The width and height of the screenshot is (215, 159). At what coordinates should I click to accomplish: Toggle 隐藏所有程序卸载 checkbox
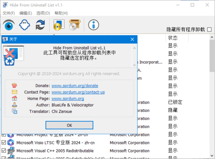[210, 29]
